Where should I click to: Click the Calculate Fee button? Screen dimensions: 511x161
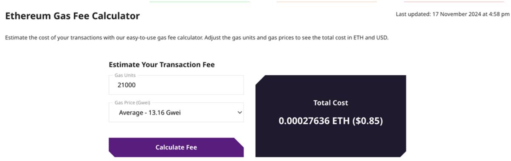176,147
